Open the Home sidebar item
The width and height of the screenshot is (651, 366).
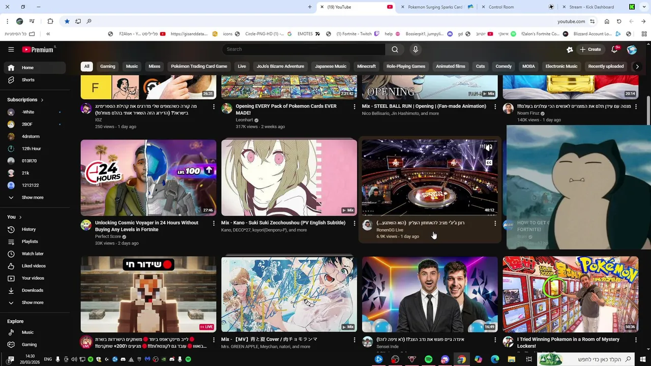(35, 68)
